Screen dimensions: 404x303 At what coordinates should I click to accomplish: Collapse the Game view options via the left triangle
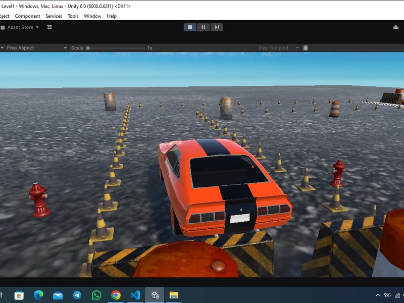[x=2, y=47]
